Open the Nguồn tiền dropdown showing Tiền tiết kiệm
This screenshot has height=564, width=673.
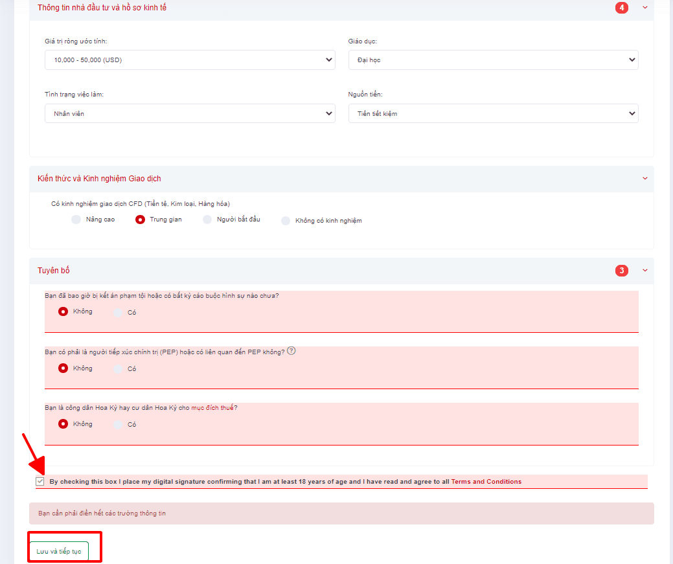pyautogui.click(x=493, y=113)
